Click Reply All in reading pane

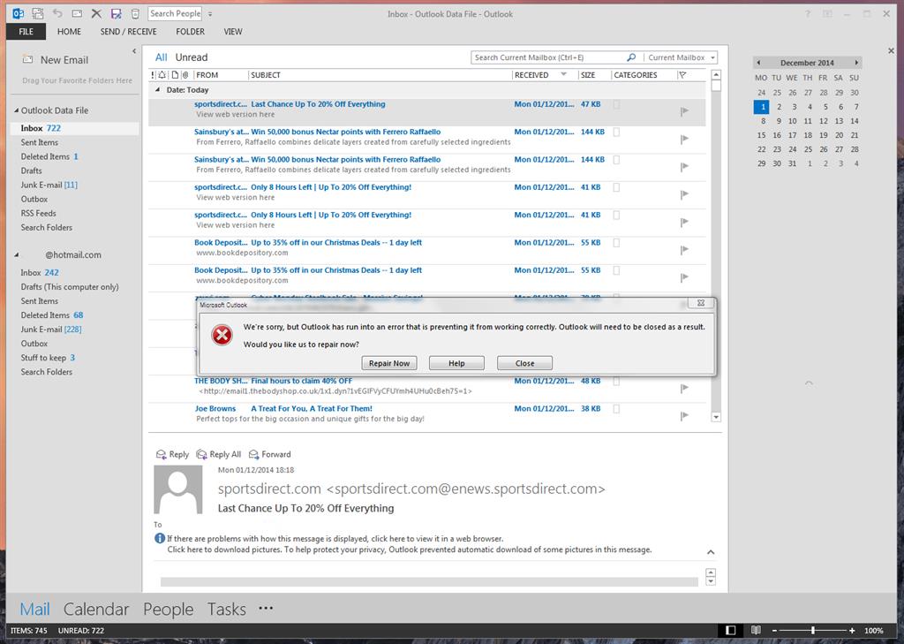coord(219,455)
